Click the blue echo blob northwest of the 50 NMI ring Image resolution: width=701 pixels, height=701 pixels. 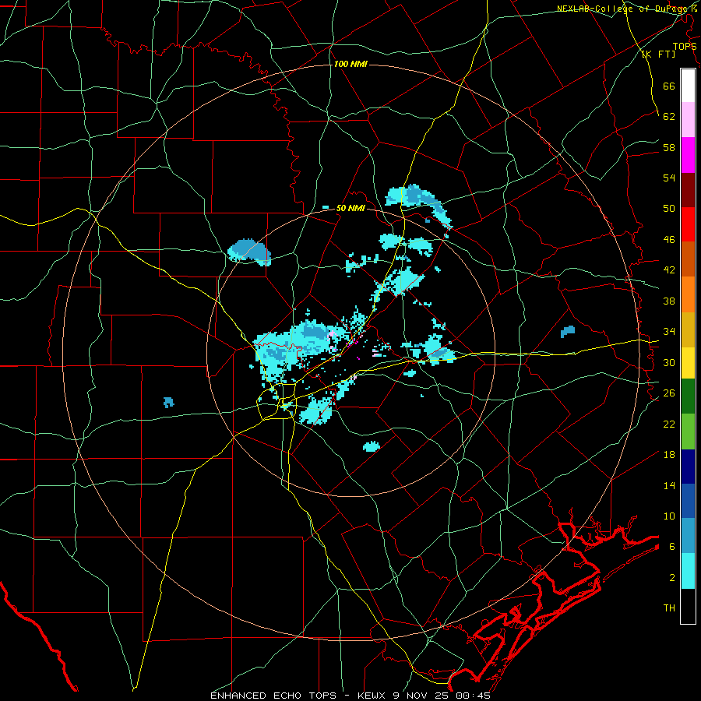(249, 252)
